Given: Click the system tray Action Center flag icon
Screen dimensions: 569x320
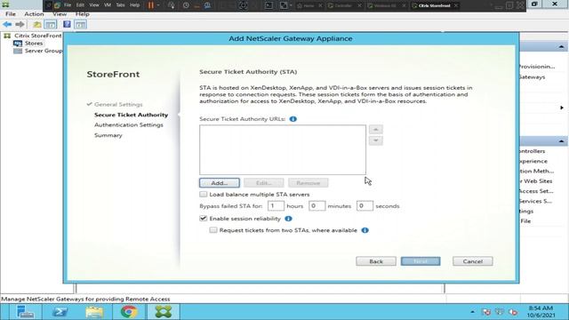Looking at the screenshot, I should [x=486, y=312].
